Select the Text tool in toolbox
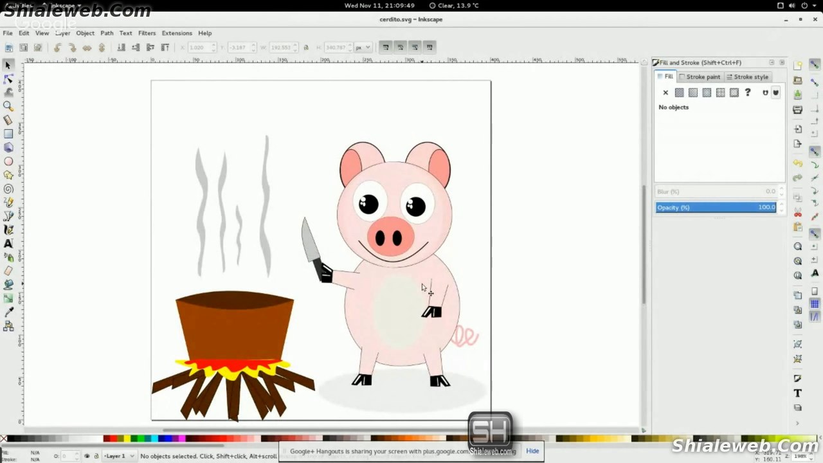The width and height of the screenshot is (823, 463). [8, 244]
